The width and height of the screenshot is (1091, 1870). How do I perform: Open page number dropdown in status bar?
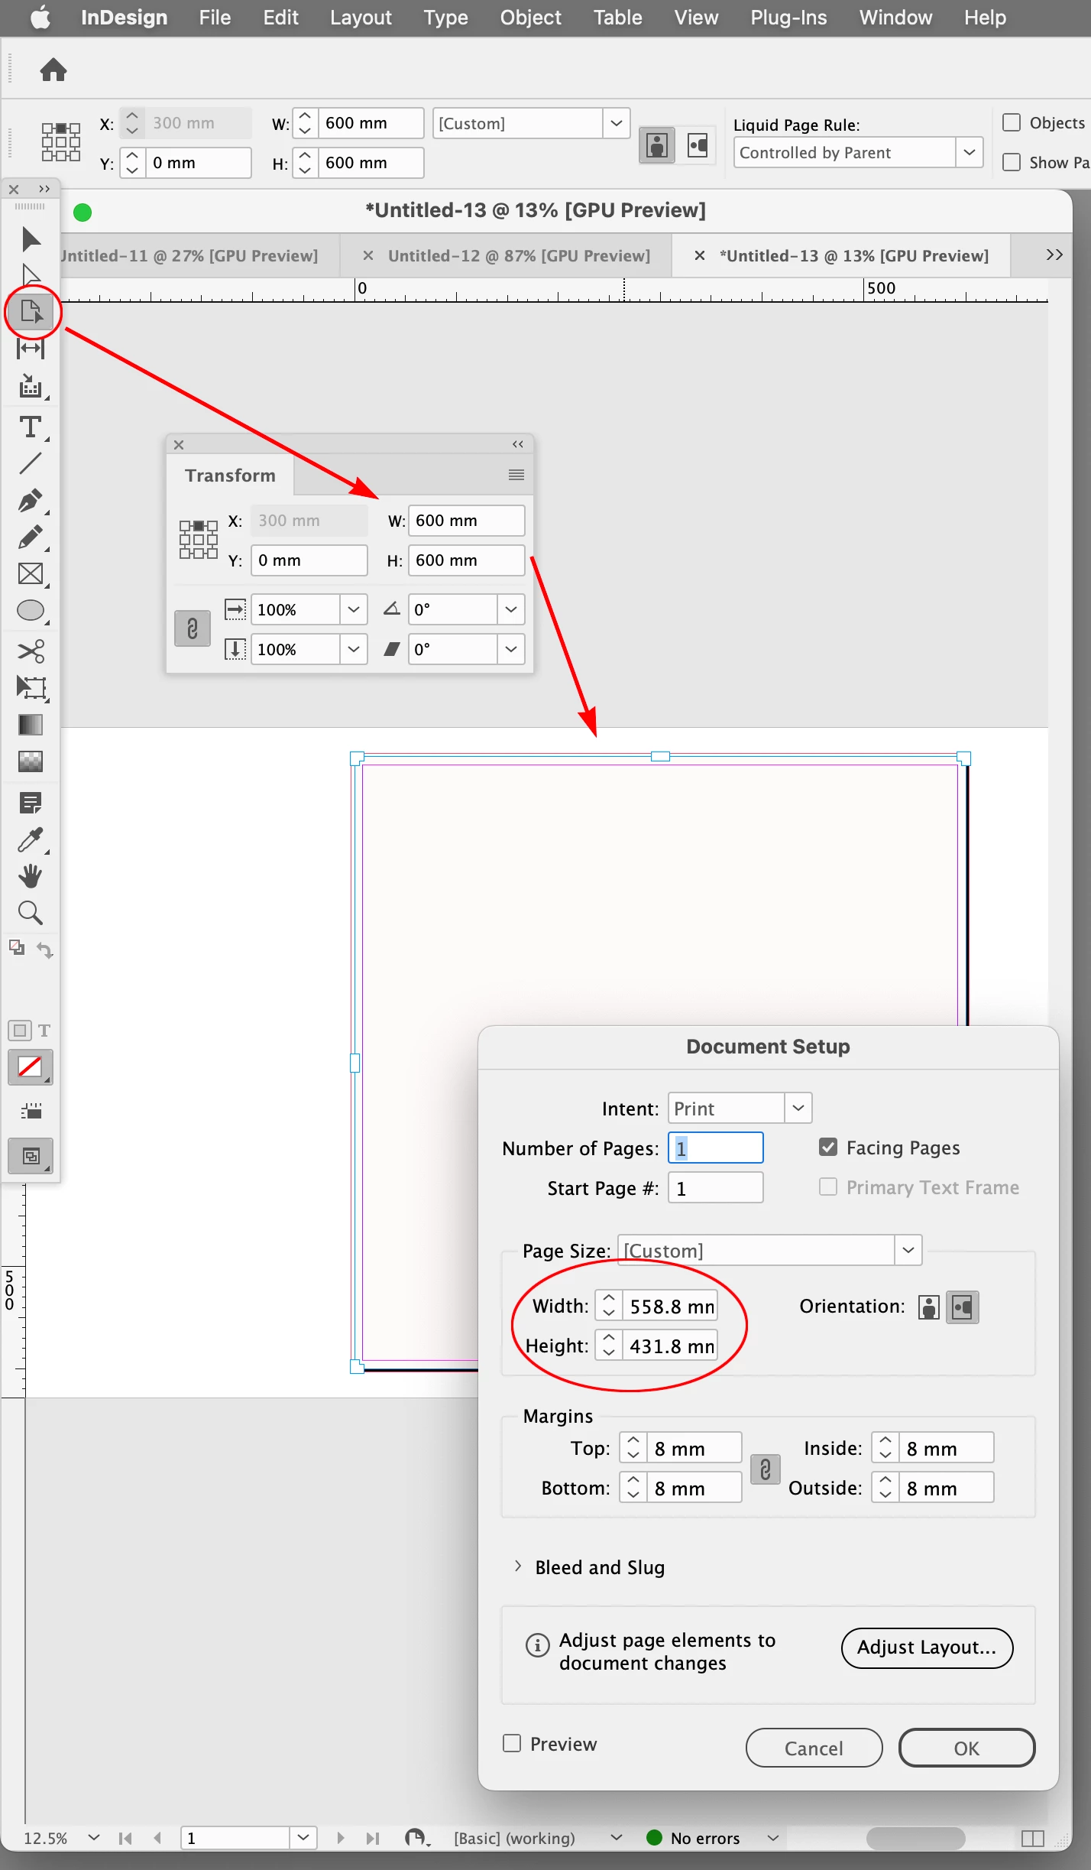pyautogui.click(x=303, y=1837)
